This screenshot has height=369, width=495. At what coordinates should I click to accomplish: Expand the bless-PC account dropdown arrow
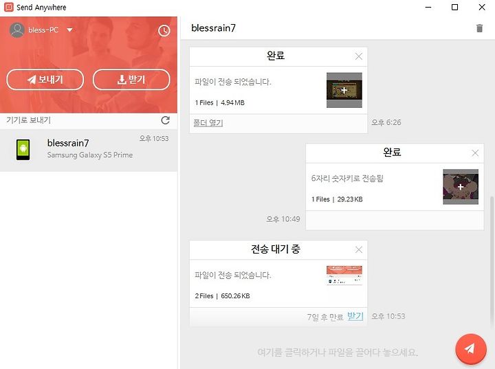[69, 30]
